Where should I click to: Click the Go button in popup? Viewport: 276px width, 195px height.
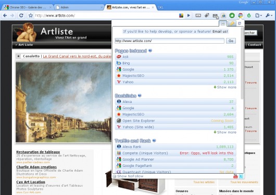[231, 41]
